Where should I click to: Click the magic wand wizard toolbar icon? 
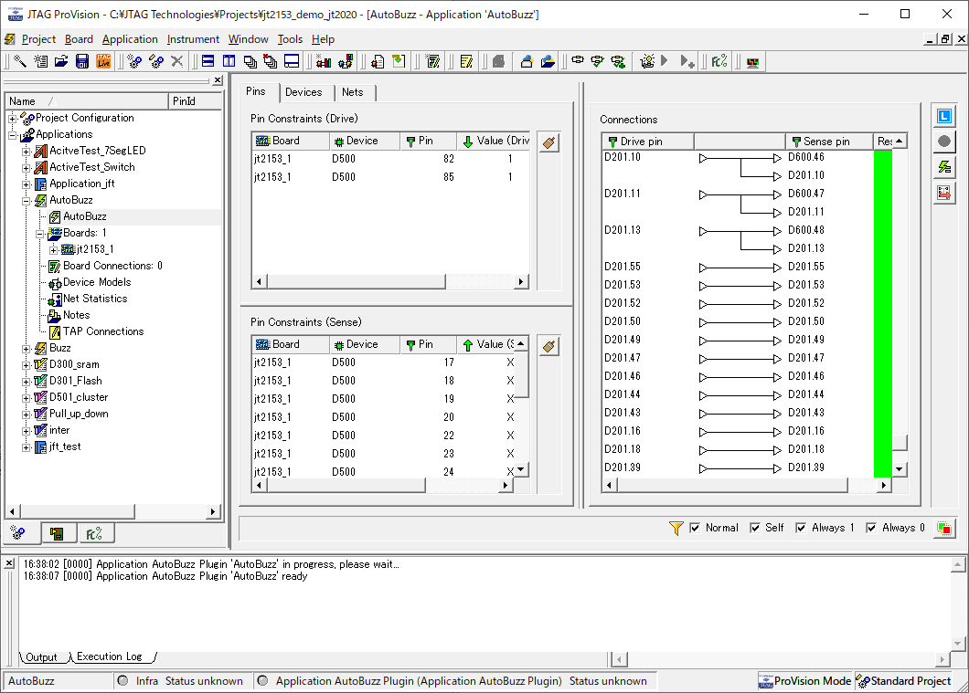[x=20, y=61]
